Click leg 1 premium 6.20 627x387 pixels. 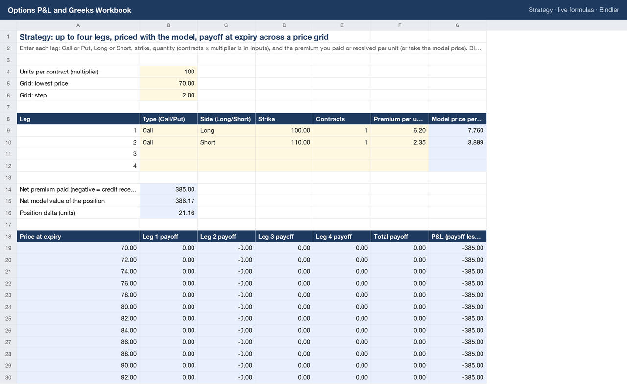400,130
